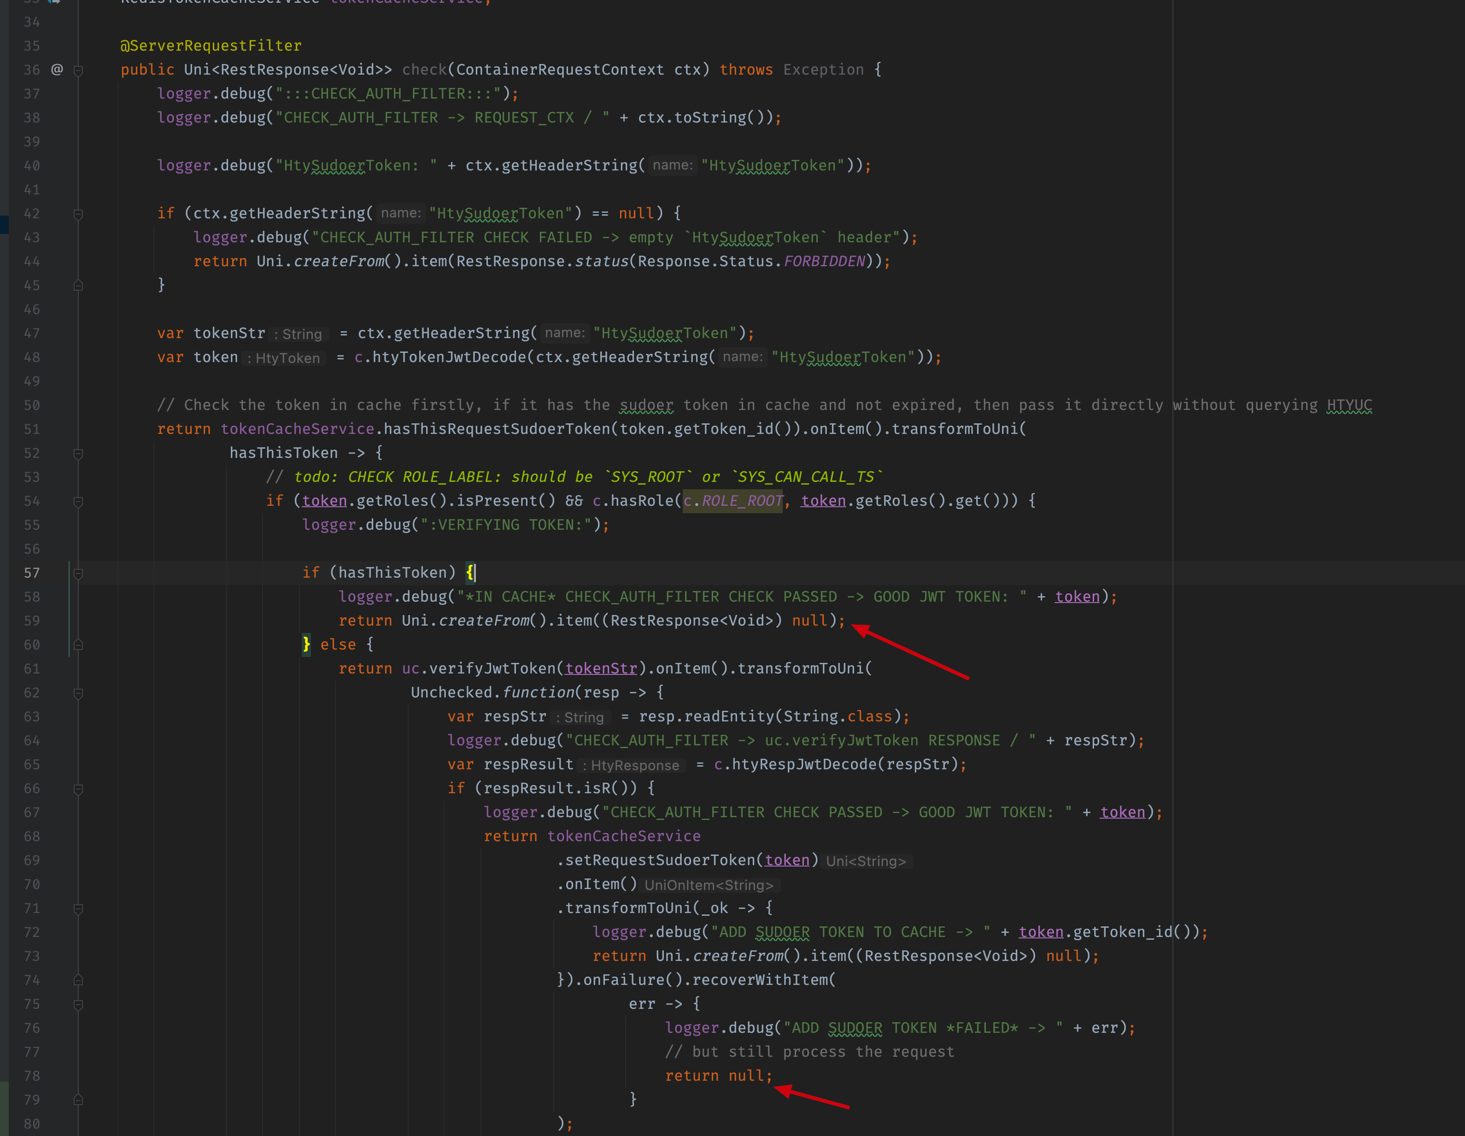Click the 'name:' inlay hint on line 40

coord(672,166)
